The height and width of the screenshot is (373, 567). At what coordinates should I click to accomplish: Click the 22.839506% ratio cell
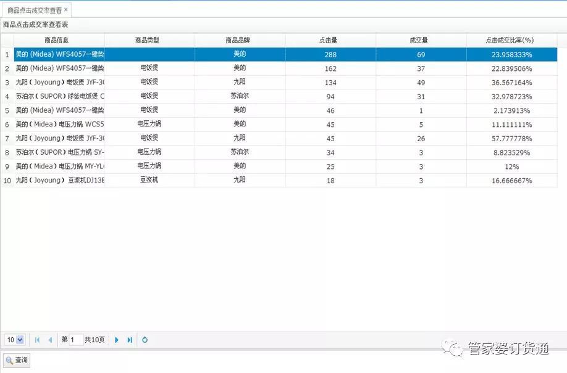511,68
